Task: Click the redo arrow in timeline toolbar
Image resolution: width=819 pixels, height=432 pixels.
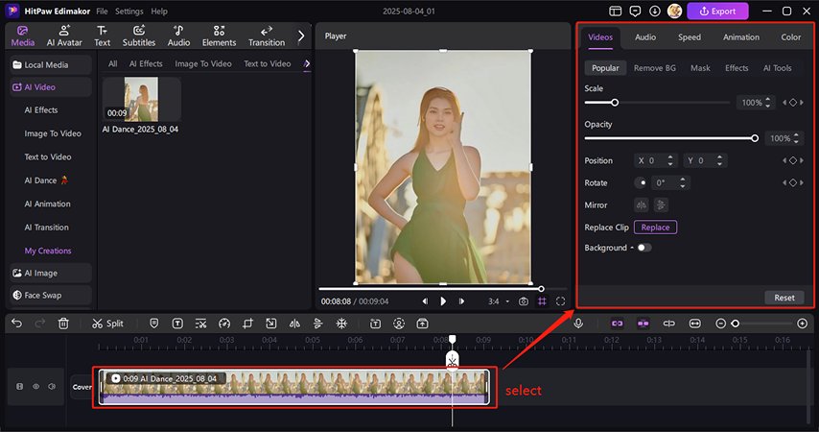Action: pos(39,324)
